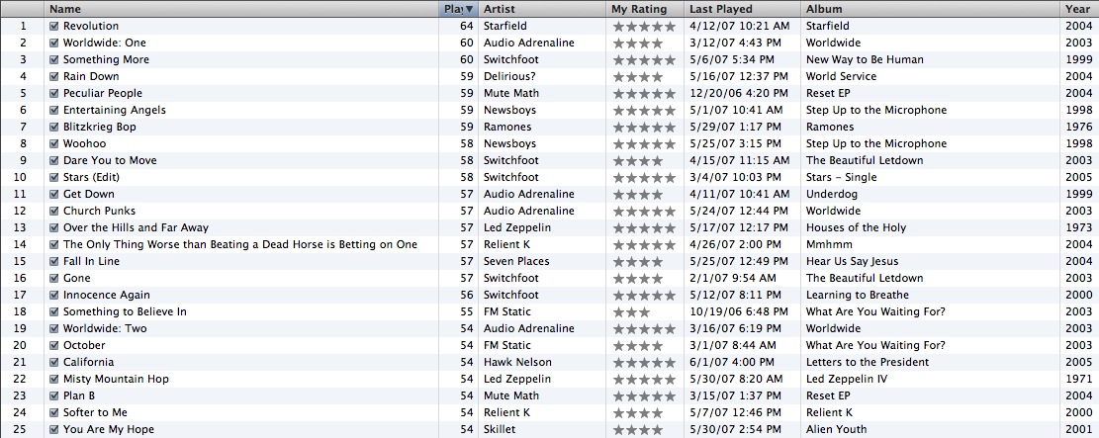Image resolution: width=1099 pixels, height=438 pixels.
Task: Toggle the checkbox for Rain Down
Action: (x=54, y=76)
